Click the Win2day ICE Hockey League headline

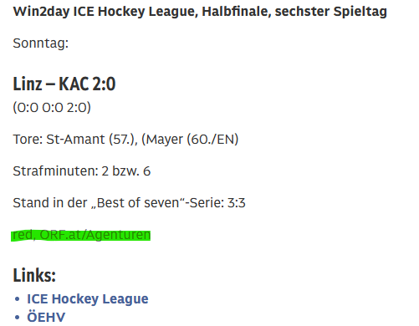click(x=200, y=12)
